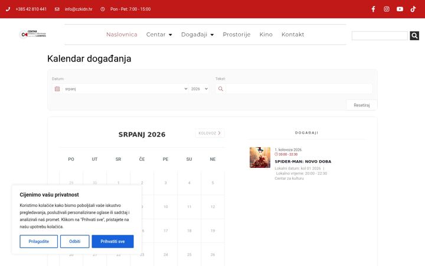Viewport: 425px width, 266px height.
Task: Select day 5 in the calendar
Action: [212, 183]
